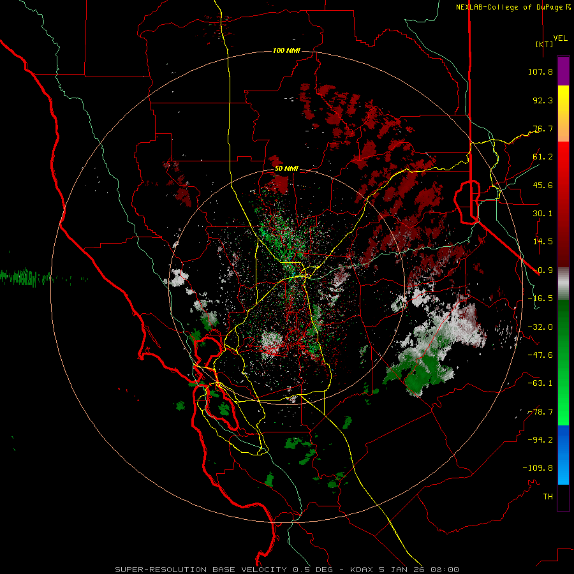Select the 45.6 legend value
574x574 pixels.
pyautogui.click(x=543, y=185)
